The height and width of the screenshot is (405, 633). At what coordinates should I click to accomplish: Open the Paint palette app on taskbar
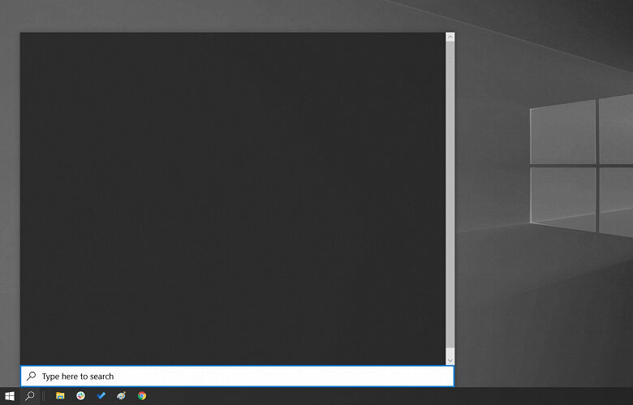[122, 396]
